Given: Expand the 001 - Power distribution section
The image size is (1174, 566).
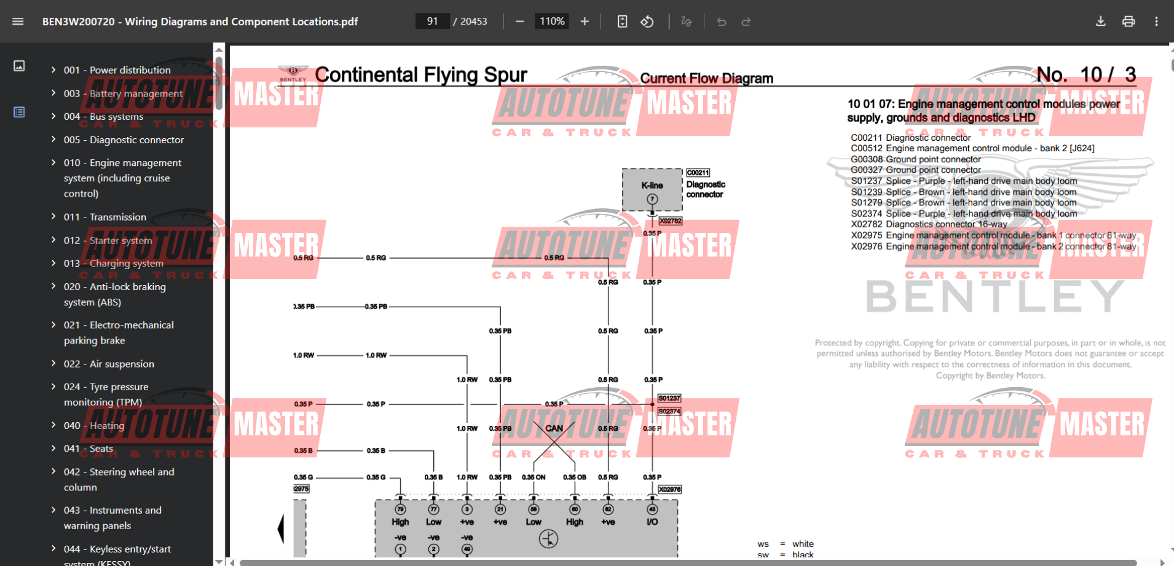Looking at the screenshot, I should [x=53, y=70].
